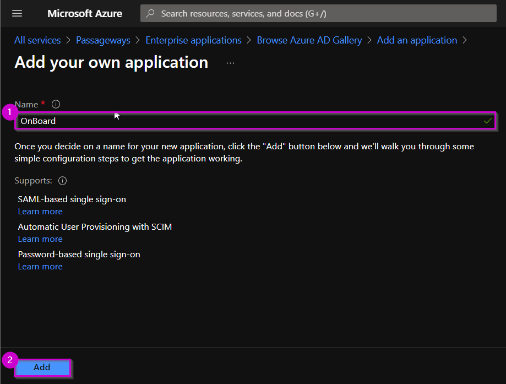
Task: Open Learn more under Automatic User Provisioning
Action: pyautogui.click(x=40, y=239)
